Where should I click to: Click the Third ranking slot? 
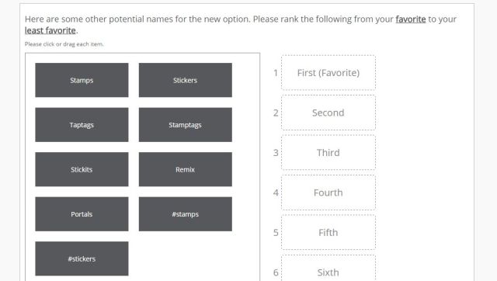click(328, 153)
